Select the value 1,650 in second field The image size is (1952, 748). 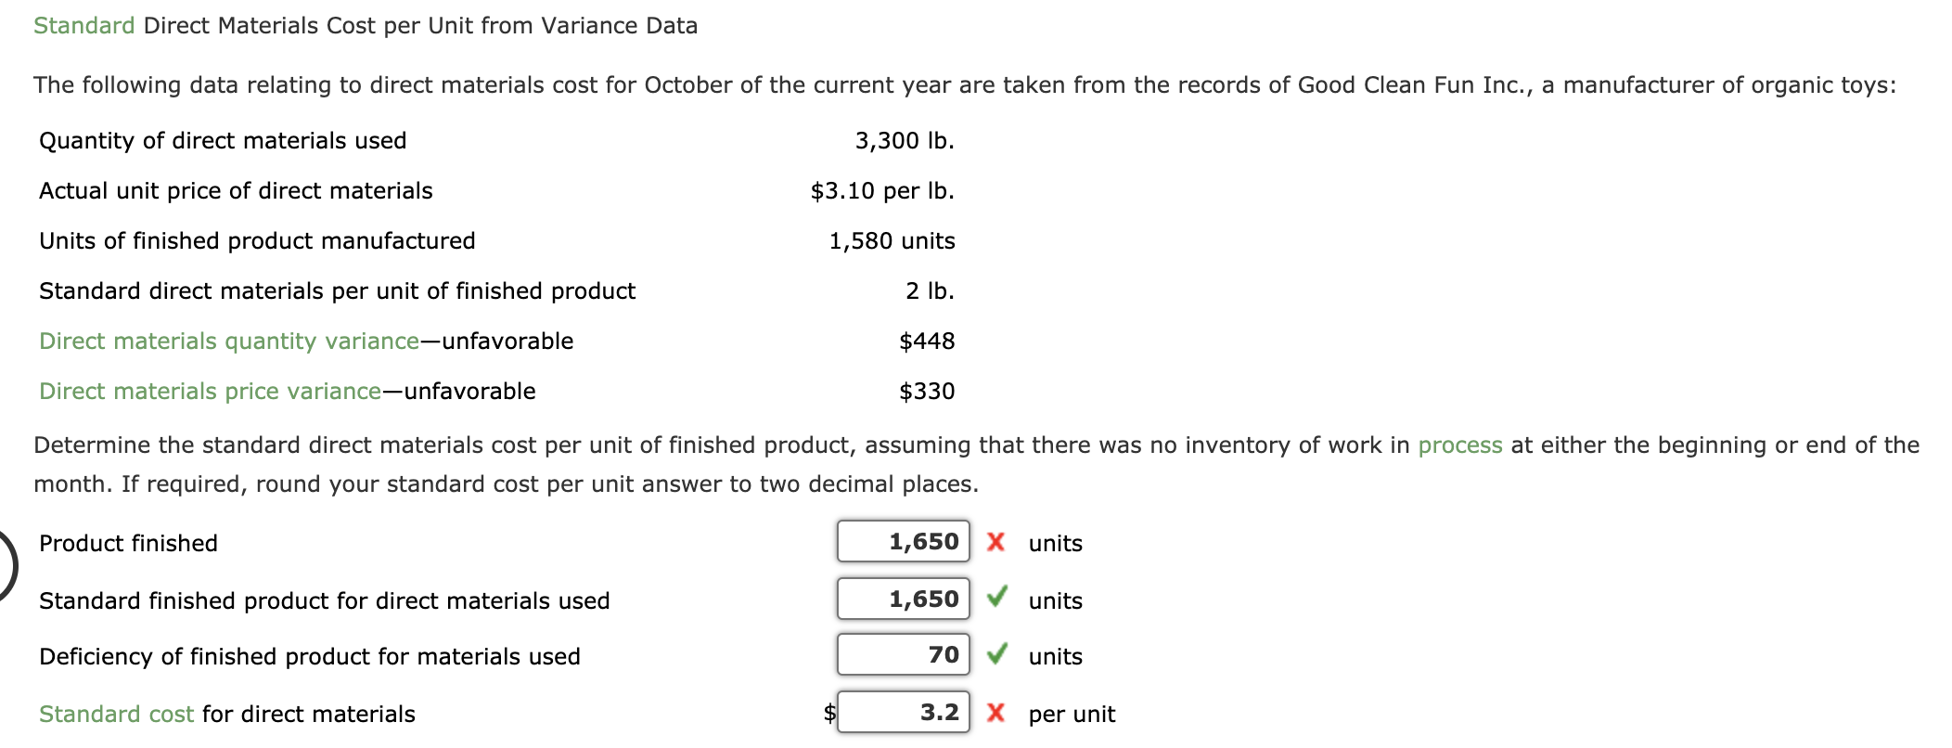tap(924, 600)
